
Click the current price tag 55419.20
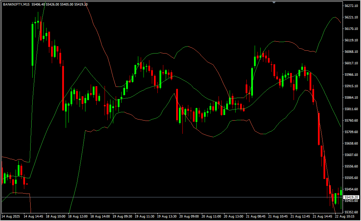pyautogui.click(x=351, y=197)
